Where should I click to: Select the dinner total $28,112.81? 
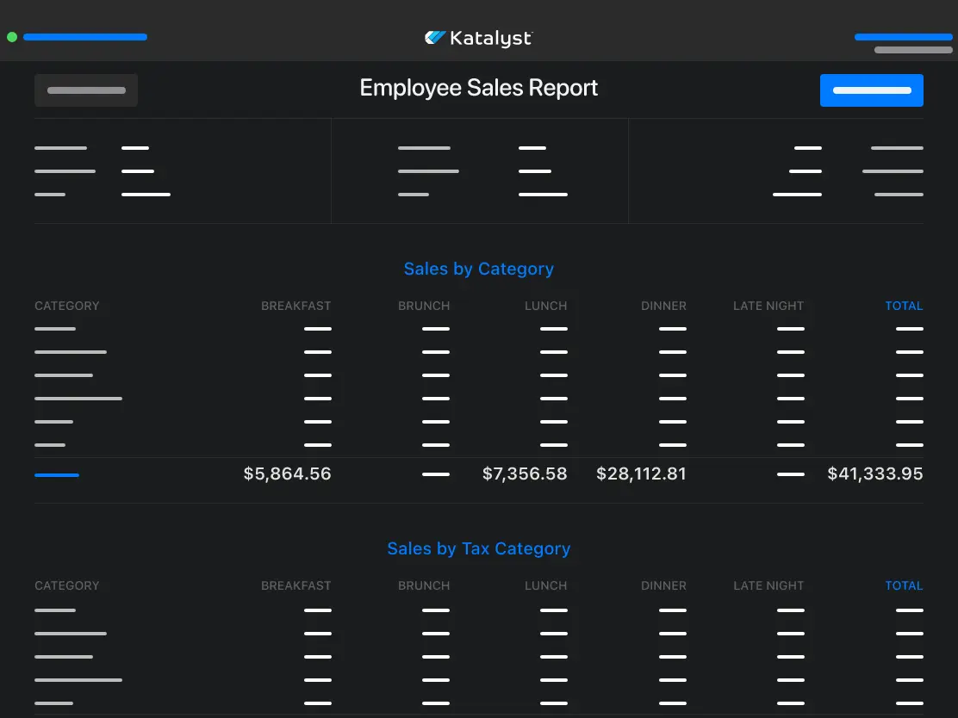tap(641, 474)
